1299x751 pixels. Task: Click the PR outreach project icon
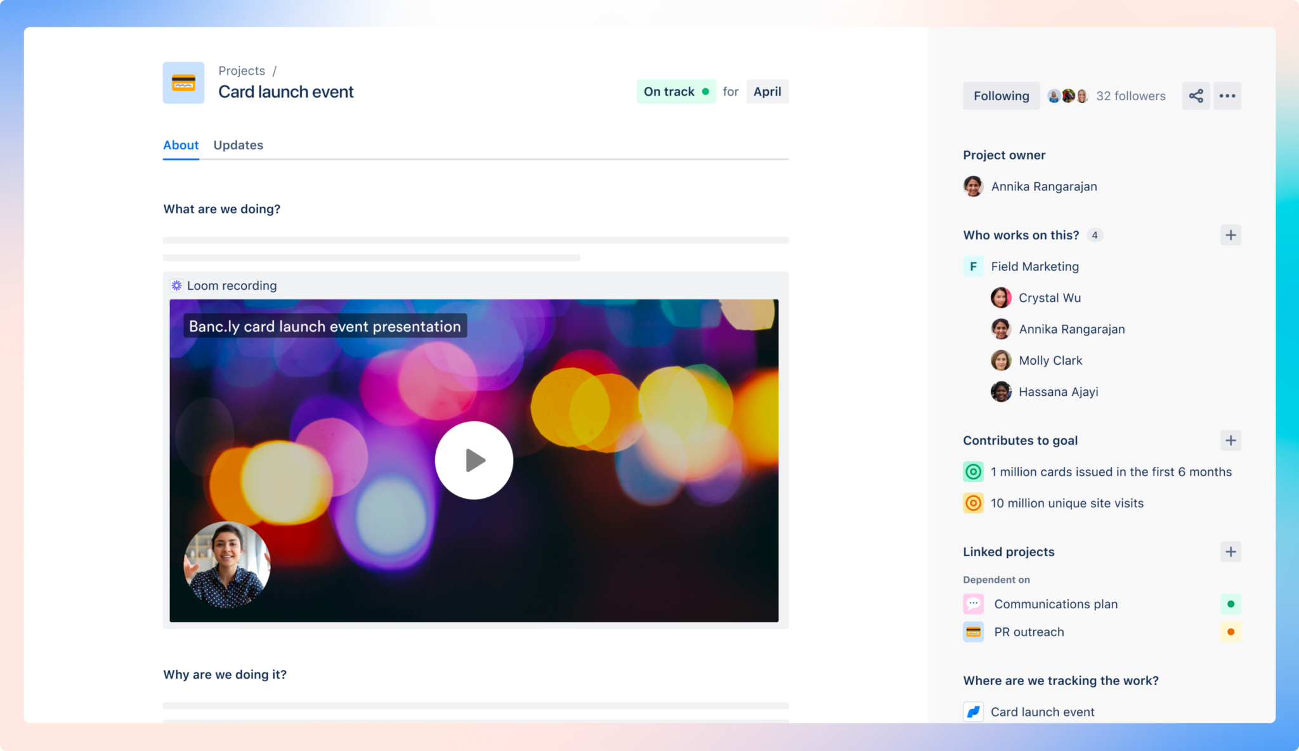point(973,632)
